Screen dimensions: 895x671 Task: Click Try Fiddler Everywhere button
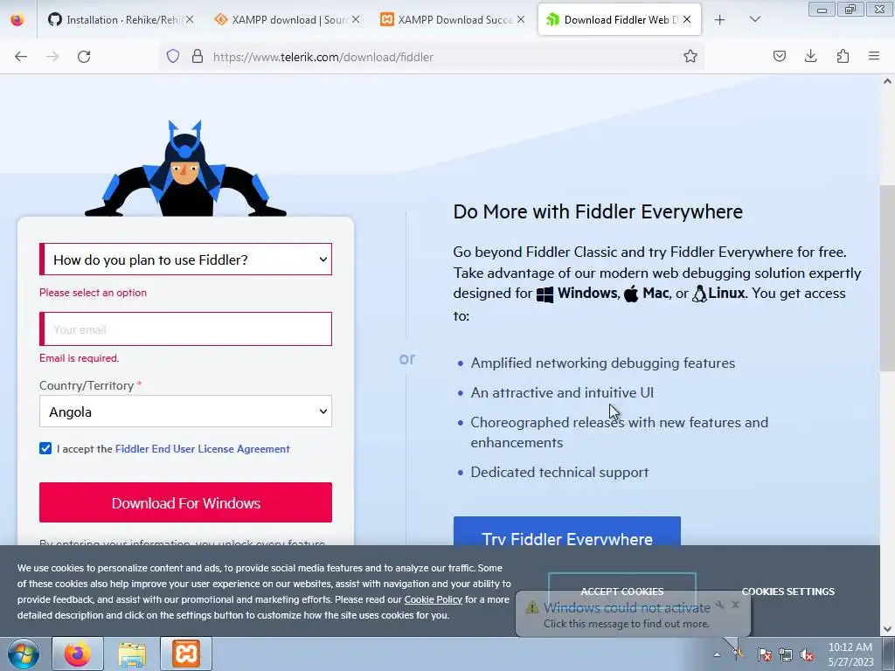coord(566,531)
